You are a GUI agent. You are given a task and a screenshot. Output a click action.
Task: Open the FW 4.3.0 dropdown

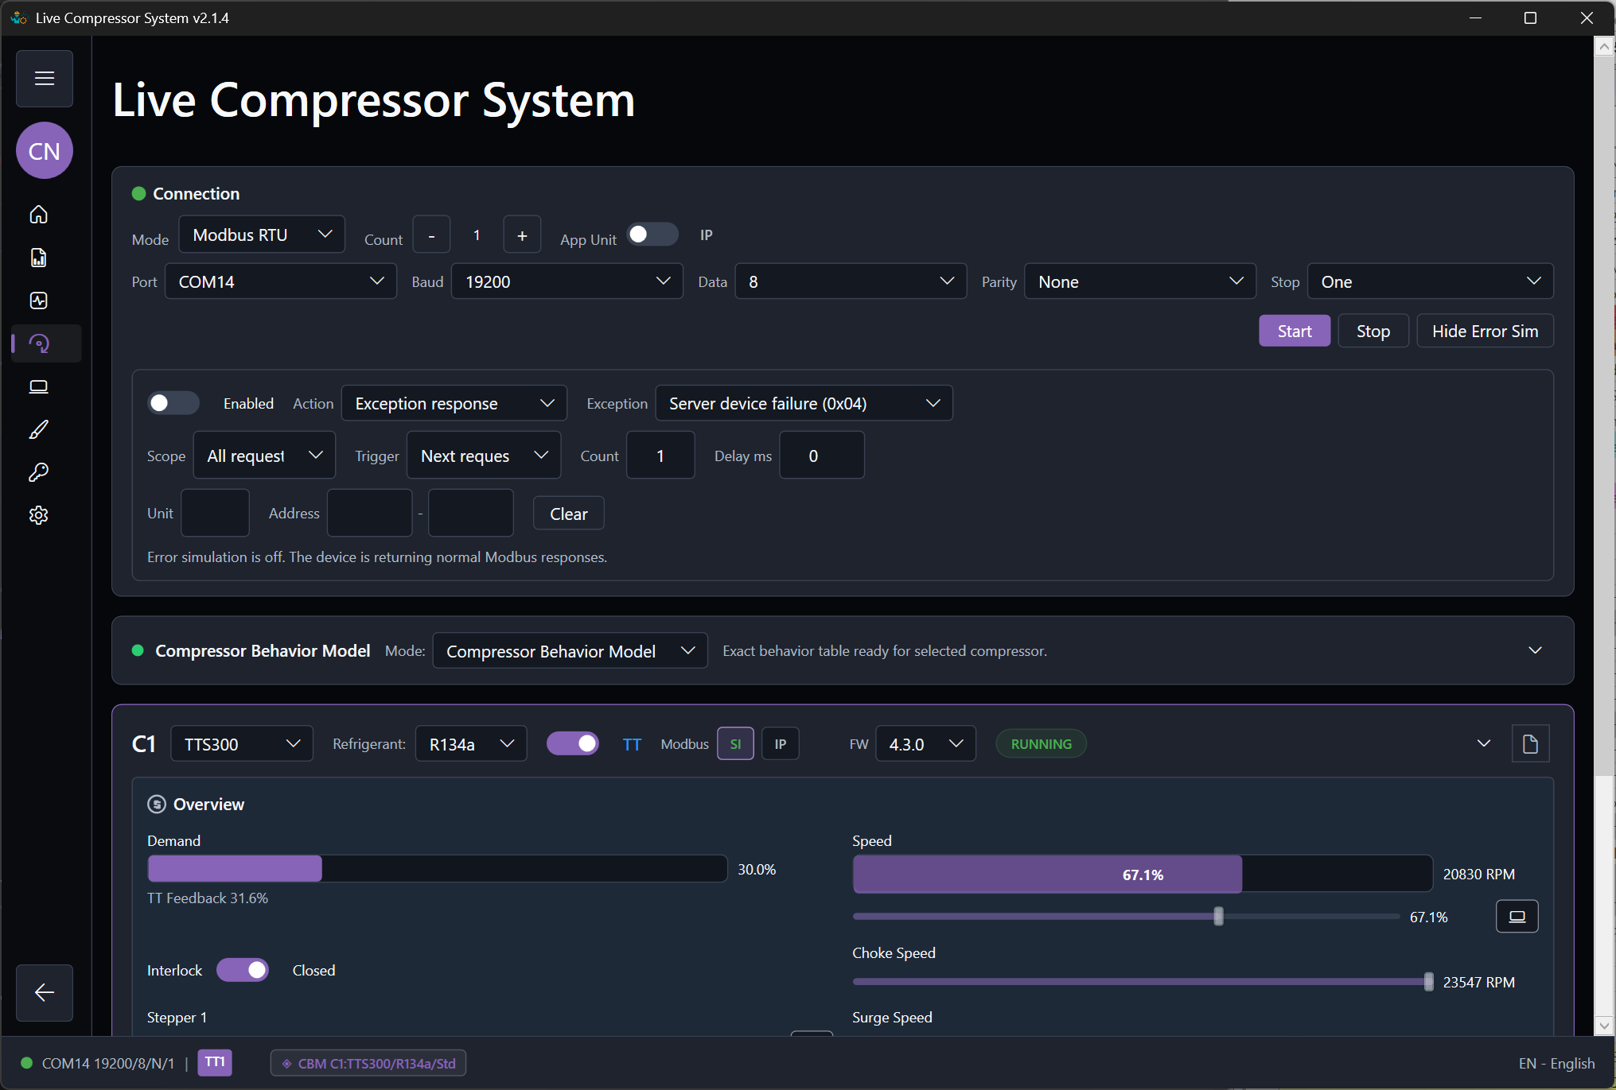[x=925, y=744]
